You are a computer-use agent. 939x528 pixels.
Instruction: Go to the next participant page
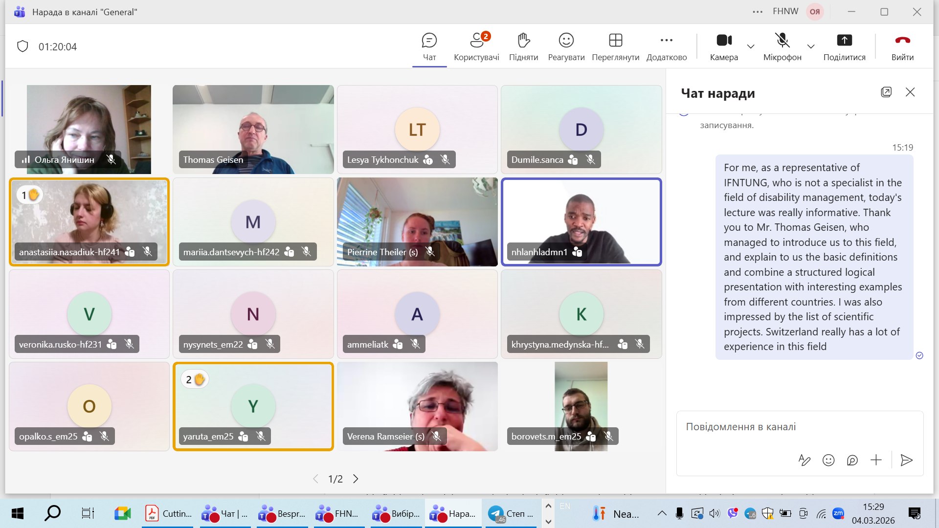[356, 479]
